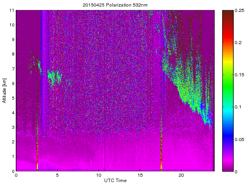
Task: Click the x-axis tick label 20
Action: [181, 175]
